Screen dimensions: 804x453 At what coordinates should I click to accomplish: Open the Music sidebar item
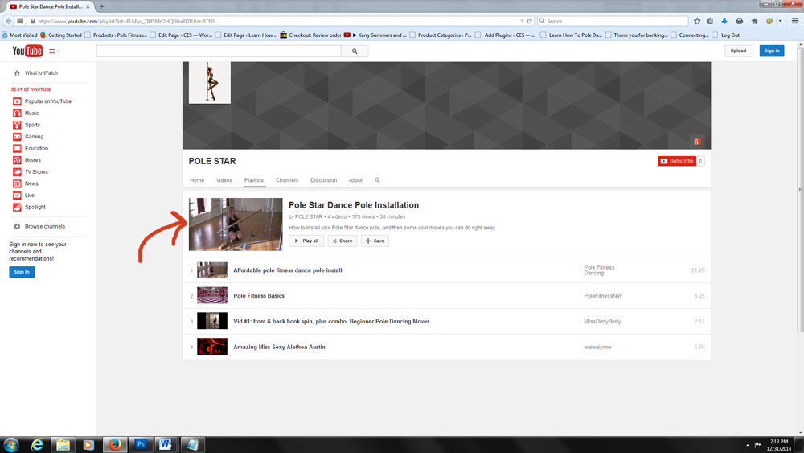pyautogui.click(x=32, y=113)
